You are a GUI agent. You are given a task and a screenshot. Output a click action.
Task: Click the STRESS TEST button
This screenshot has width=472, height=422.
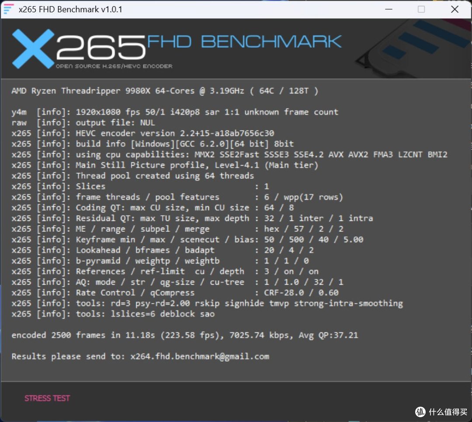(47, 398)
